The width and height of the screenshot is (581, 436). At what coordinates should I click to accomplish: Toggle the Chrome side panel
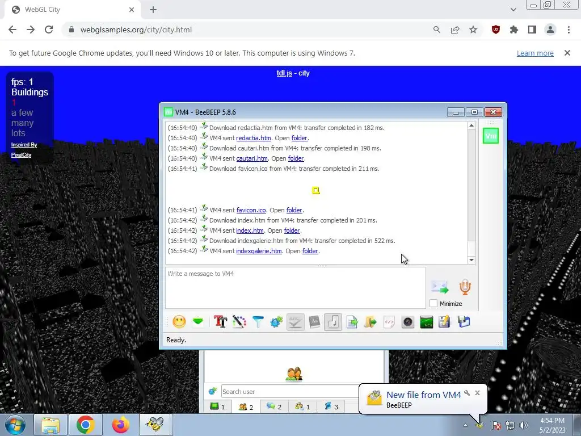coord(532,30)
